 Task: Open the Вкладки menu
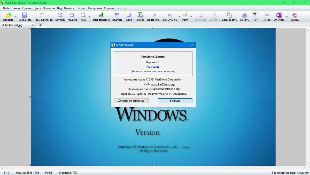tap(69, 8)
